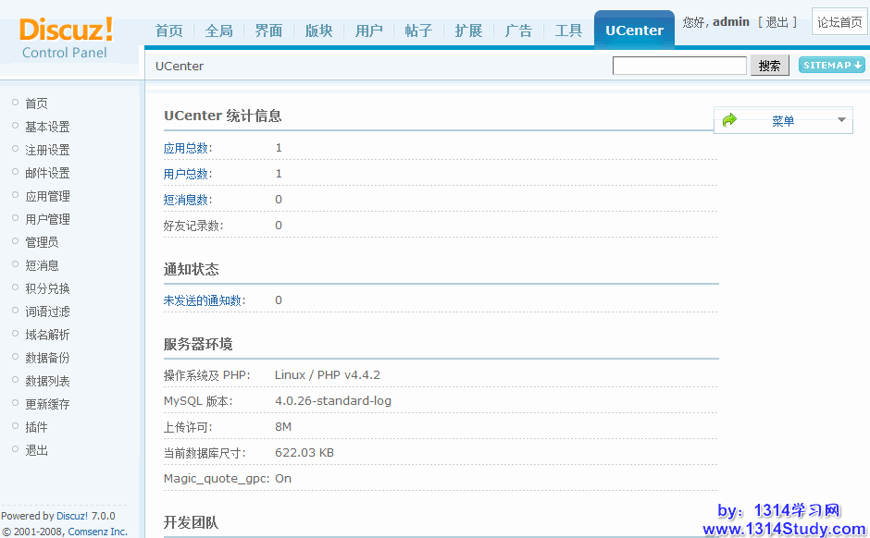Click the 搜索 button

point(769,66)
